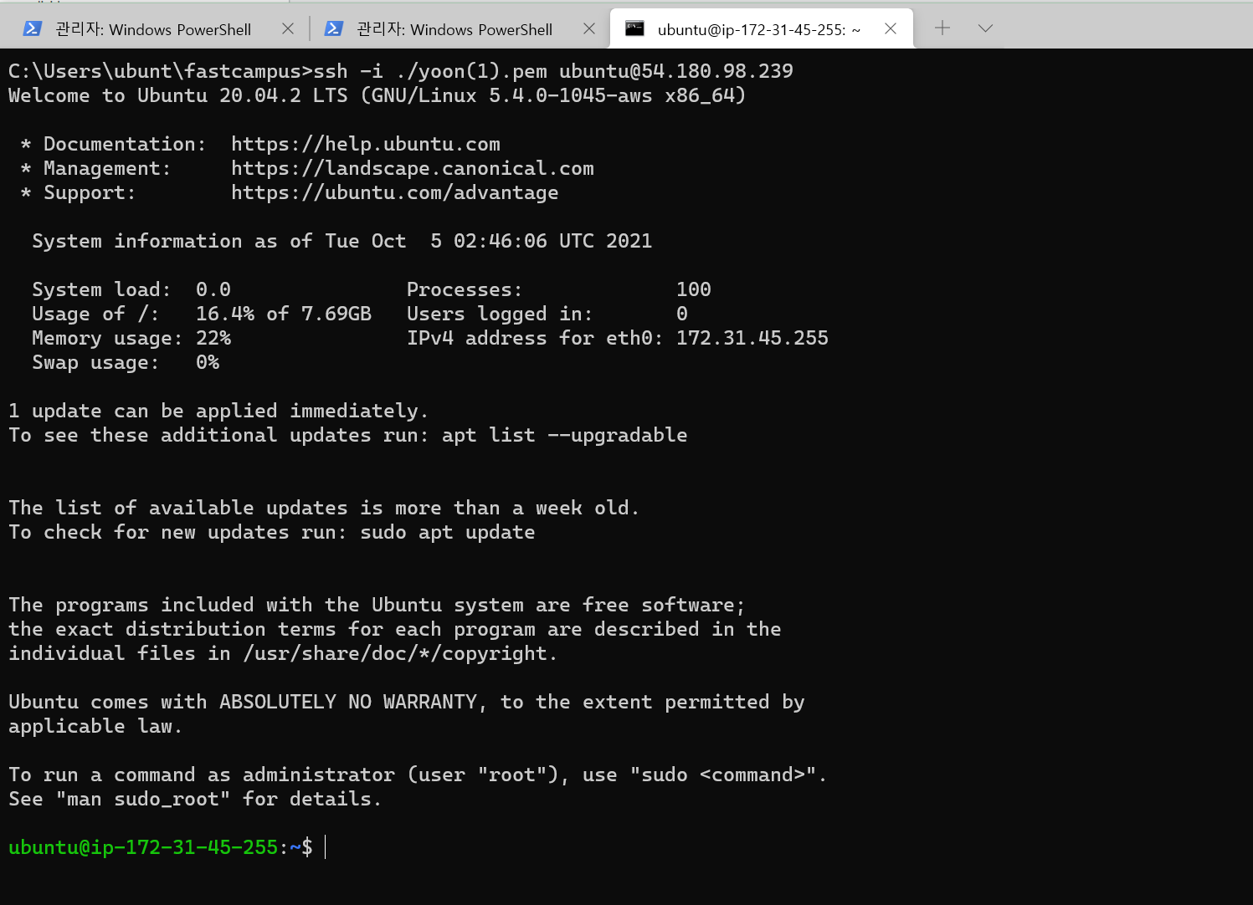Viewport: 1253px width, 905px height.
Task: Click the command input cursor after the $ prompt
Action: click(x=326, y=847)
